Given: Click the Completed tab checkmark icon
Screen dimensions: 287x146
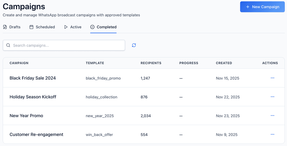Looking at the screenshot, I should tap(92, 27).
